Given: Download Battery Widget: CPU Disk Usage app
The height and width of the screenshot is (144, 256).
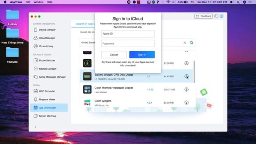Looking at the screenshot, I should coord(186,76).
